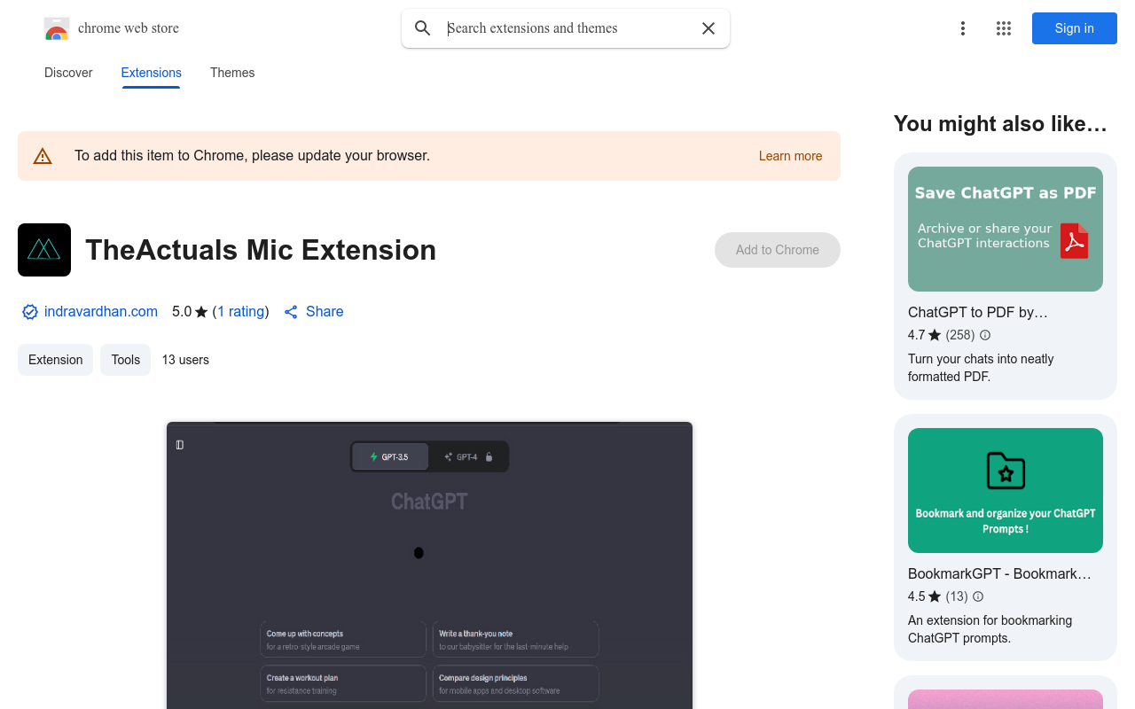Visit the indravardhan.com publisher link
This screenshot has width=1135, height=709.
coord(101,312)
